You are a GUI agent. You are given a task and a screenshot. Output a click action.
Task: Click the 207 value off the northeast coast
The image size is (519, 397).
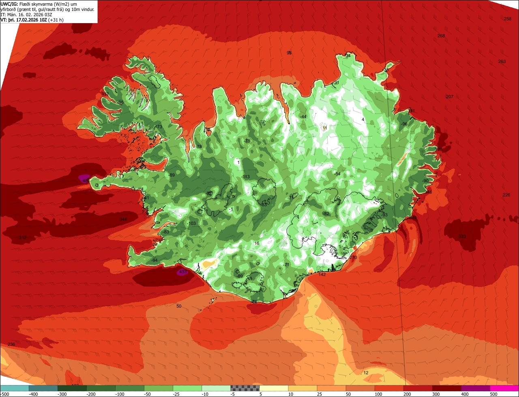(449, 97)
